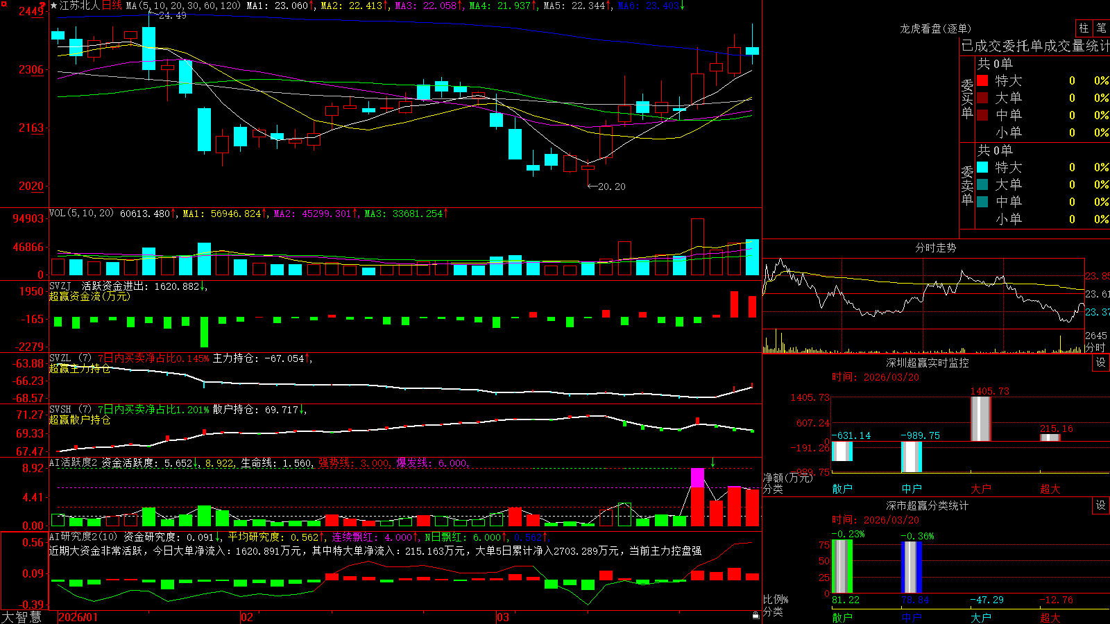Select the 深圳超赢实时监控 panel title
The image size is (1110, 624).
pos(927,363)
